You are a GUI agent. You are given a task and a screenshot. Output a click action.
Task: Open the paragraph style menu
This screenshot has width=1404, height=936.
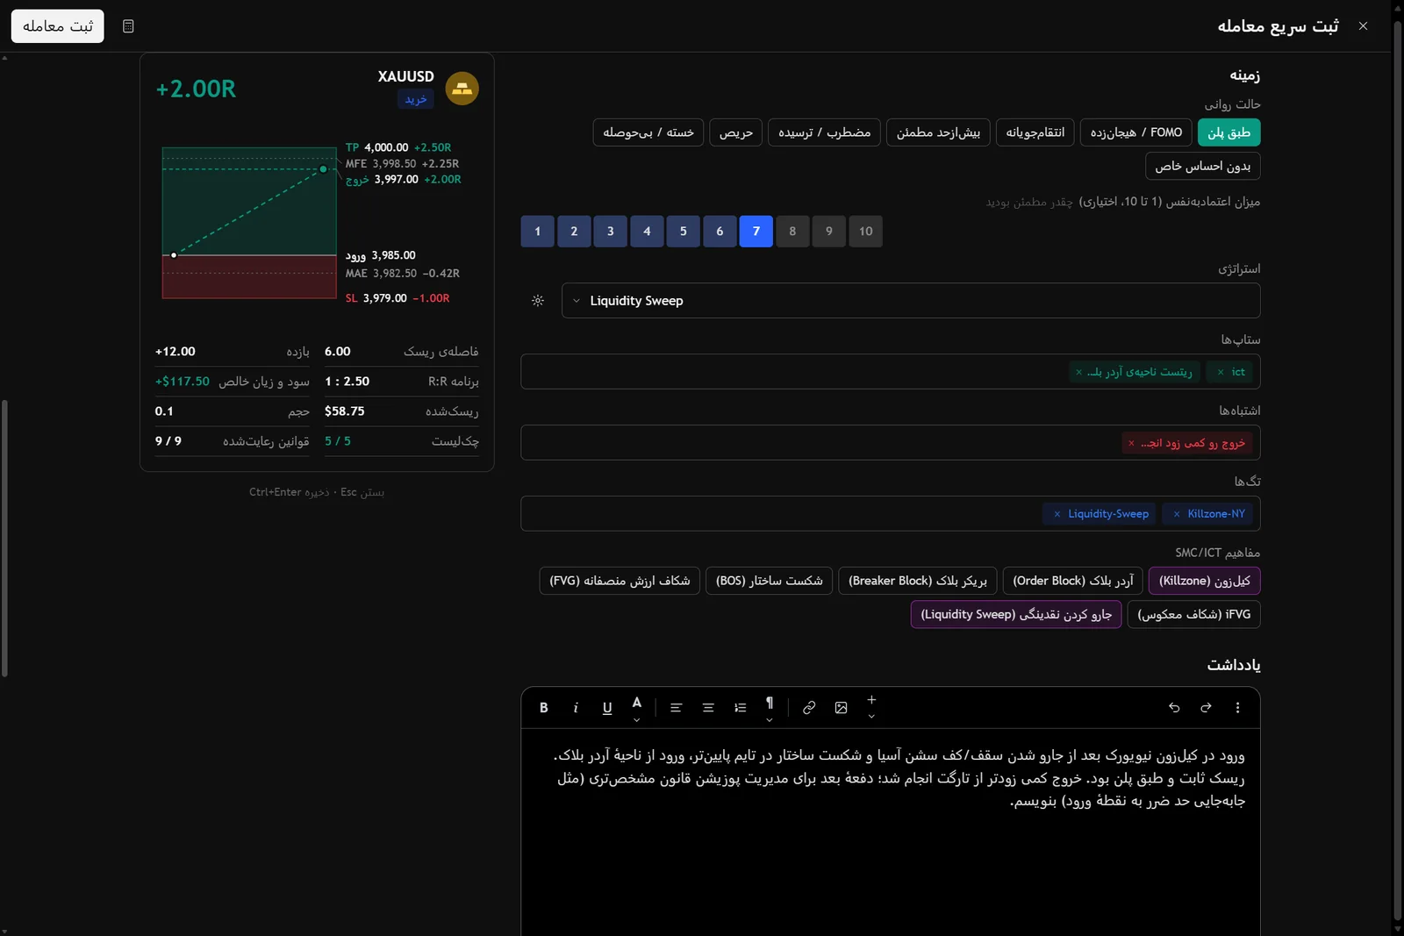pos(770,708)
